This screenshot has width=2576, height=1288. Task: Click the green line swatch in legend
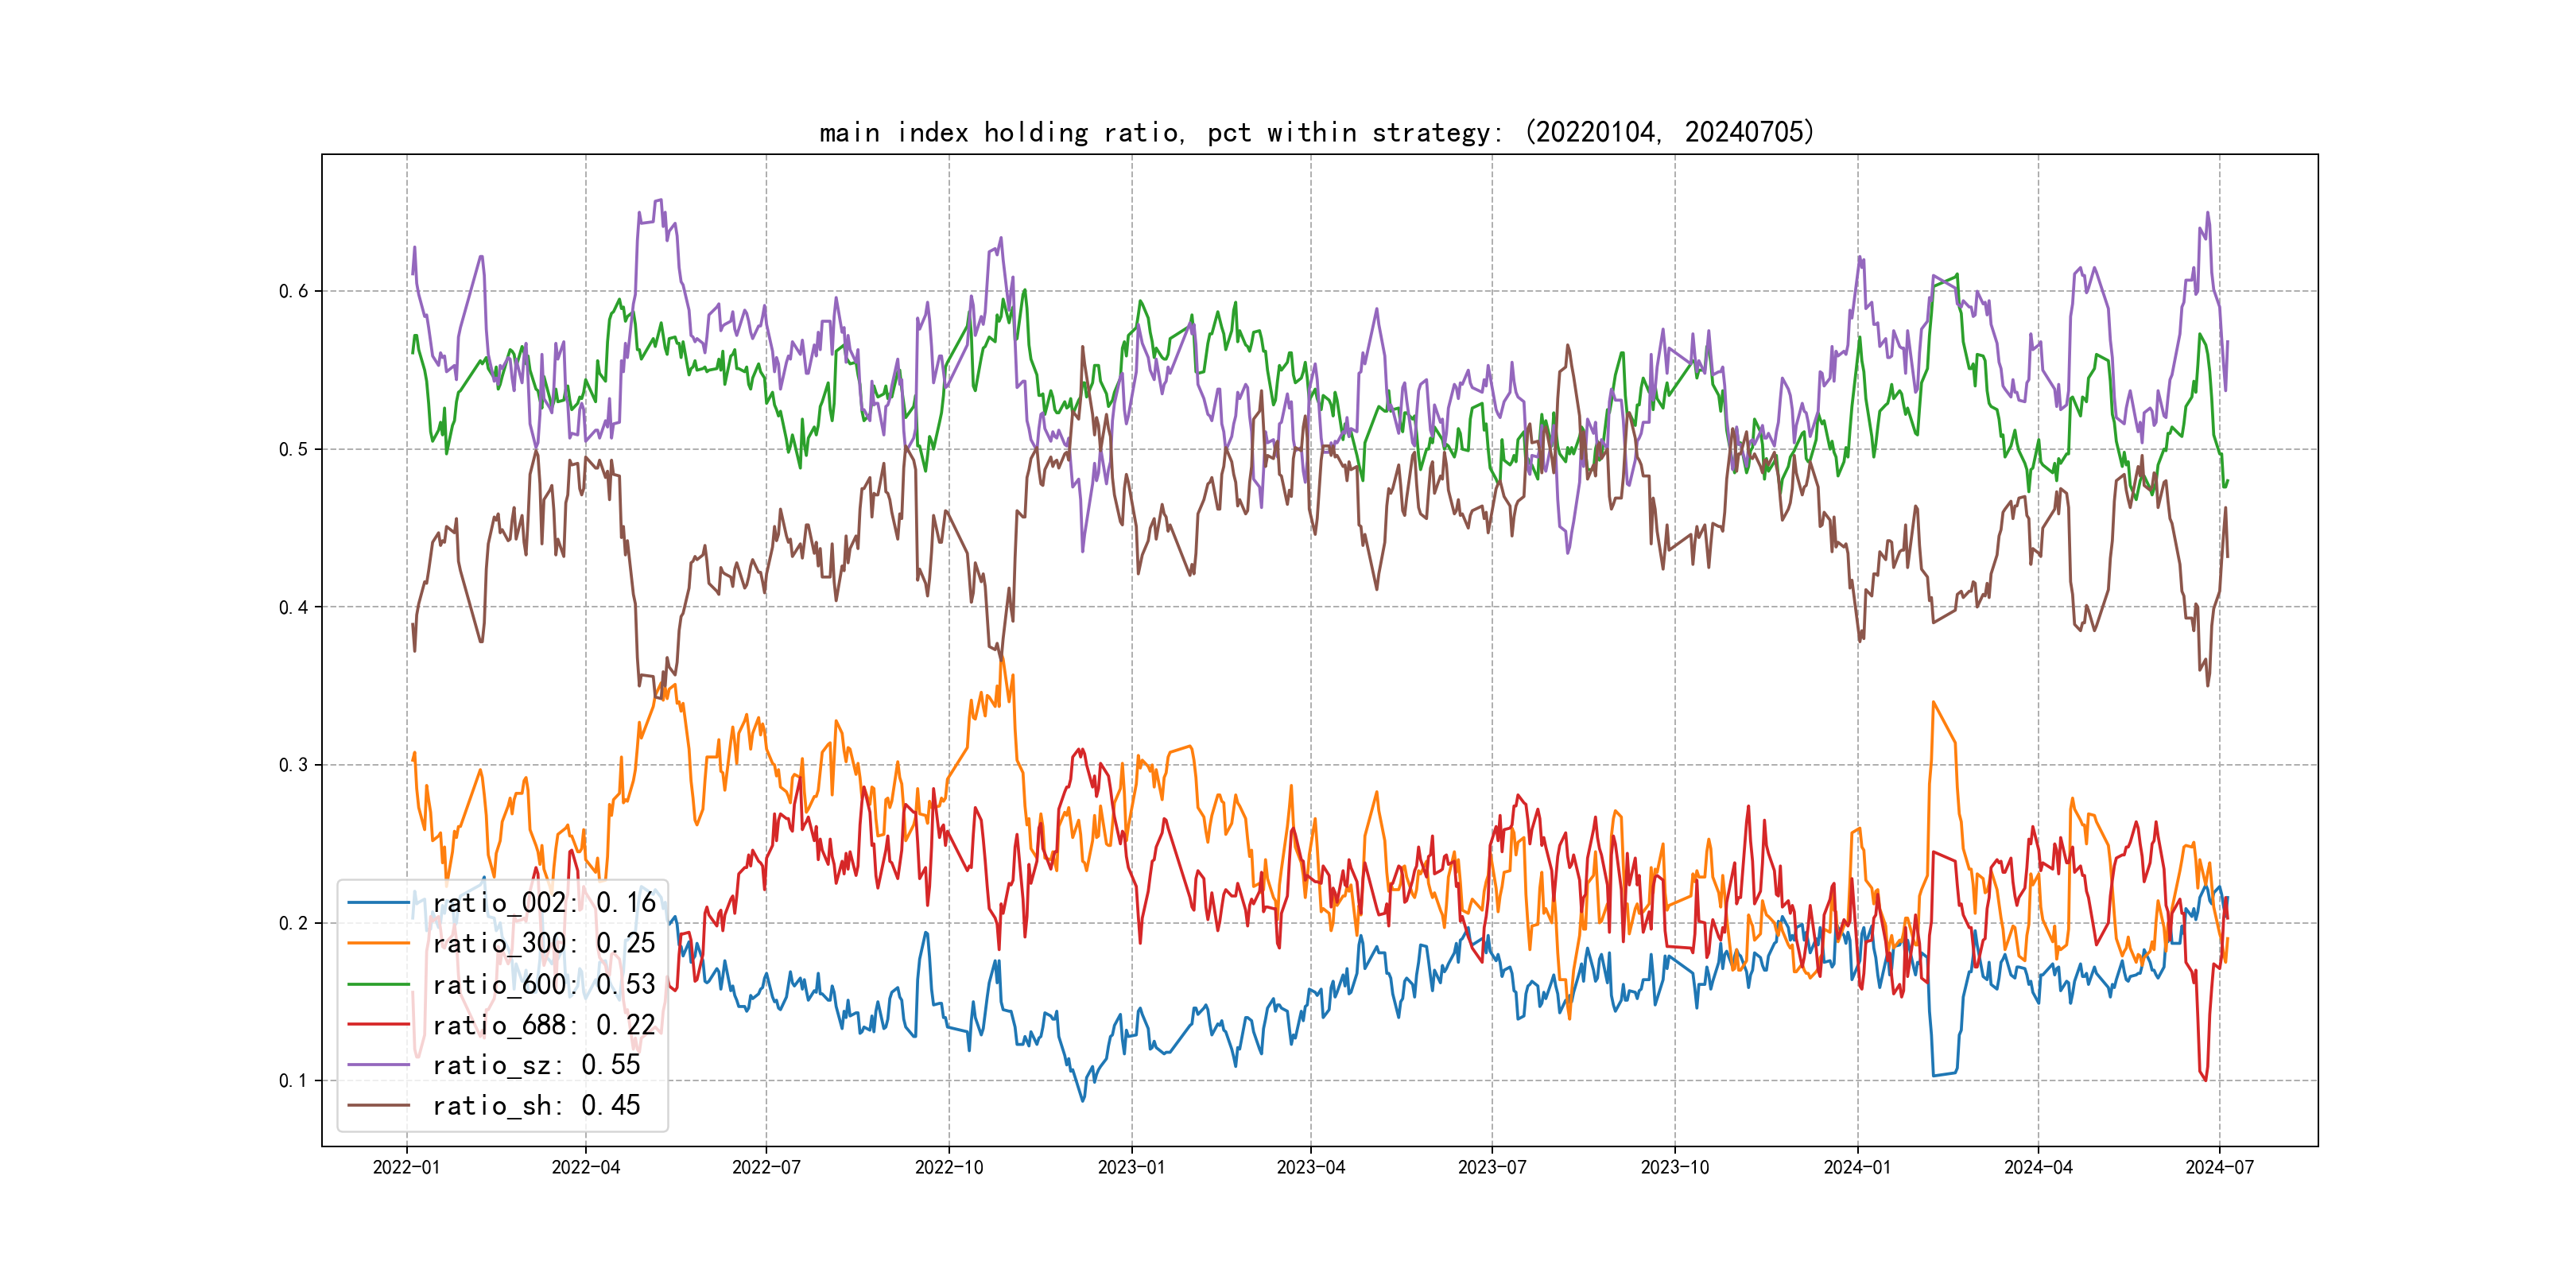[x=379, y=985]
